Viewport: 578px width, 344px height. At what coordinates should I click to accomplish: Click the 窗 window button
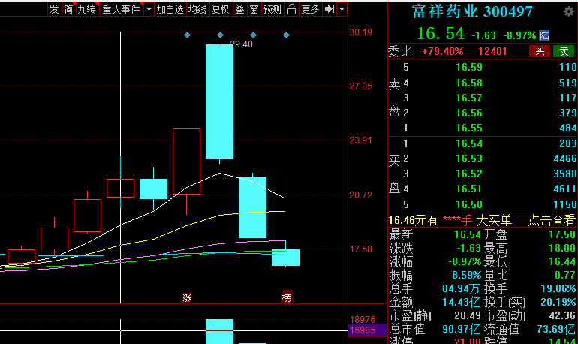coord(254,9)
